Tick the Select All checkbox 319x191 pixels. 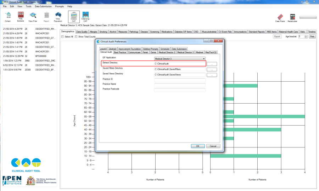[62, 37]
